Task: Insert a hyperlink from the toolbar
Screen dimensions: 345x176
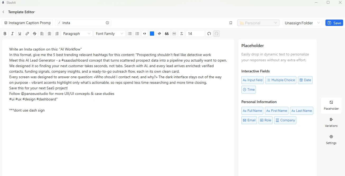Action: point(27,34)
